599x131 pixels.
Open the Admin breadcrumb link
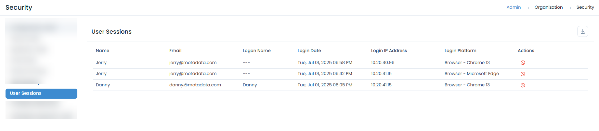point(514,7)
